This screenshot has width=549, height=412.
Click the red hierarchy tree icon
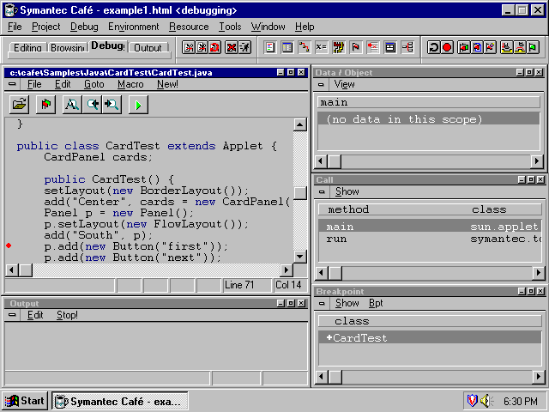(x=407, y=47)
